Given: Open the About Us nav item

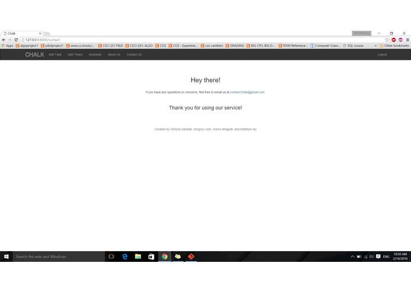Looking at the screenshot, I should 114,54.
